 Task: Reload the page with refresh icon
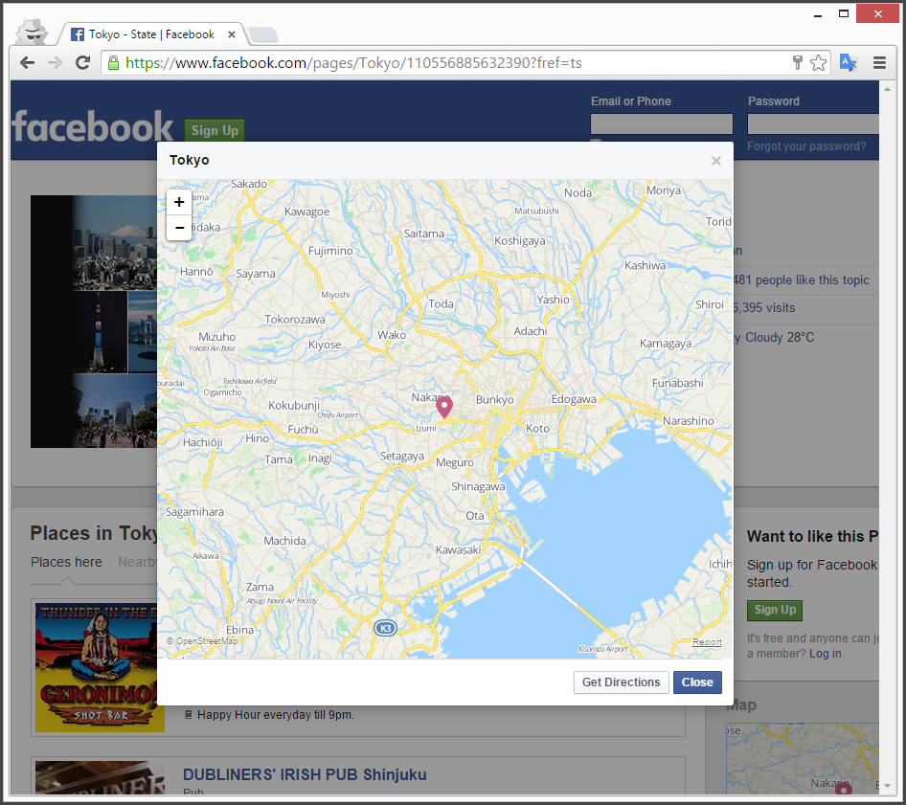(x=82, y=62)
